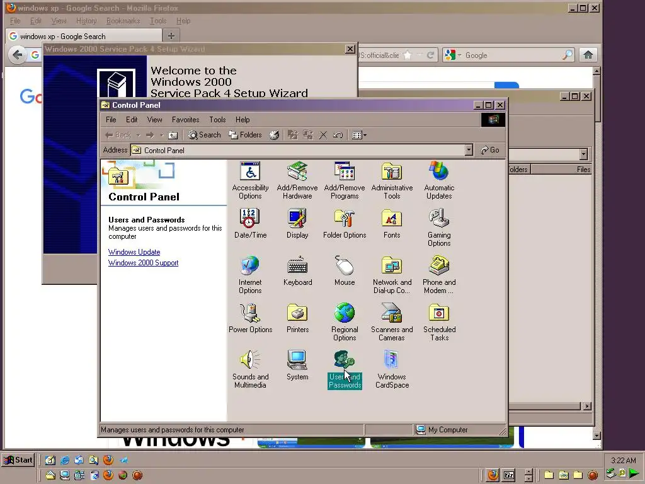Open Display settings icon
Image resolution: width=645 pixels, height=484 pixels.
tap(297, 224)
